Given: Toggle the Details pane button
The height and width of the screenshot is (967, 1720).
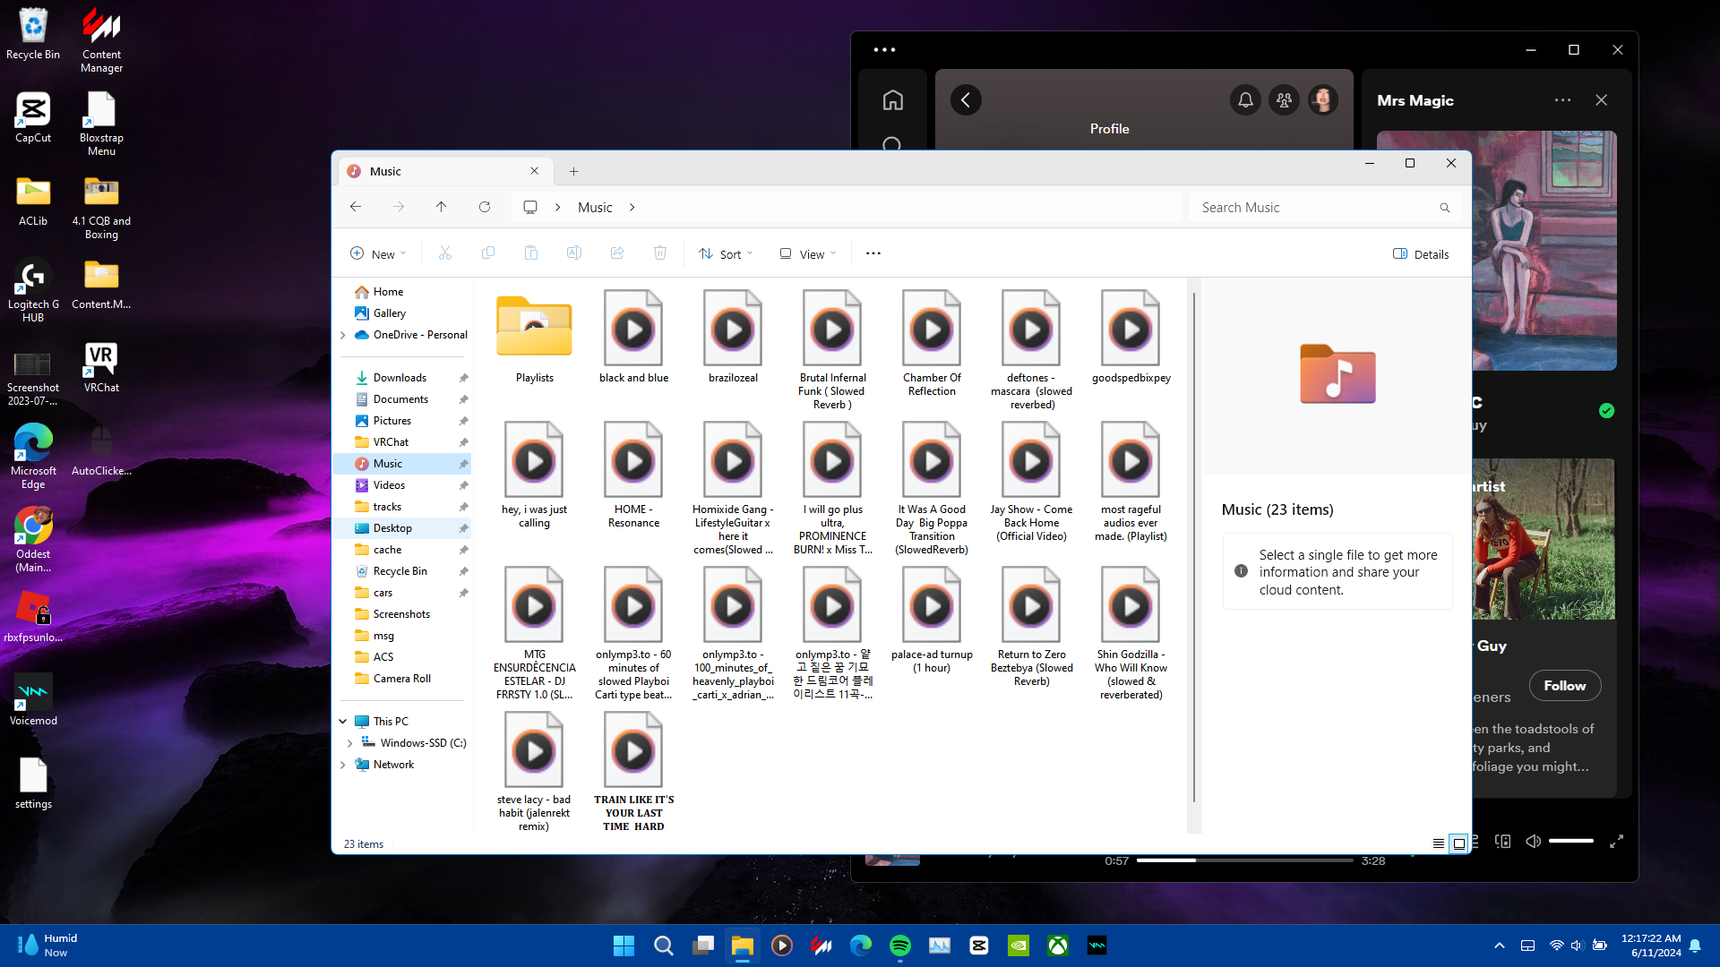Looking at the screenshot, I should tap(1421, 254).
